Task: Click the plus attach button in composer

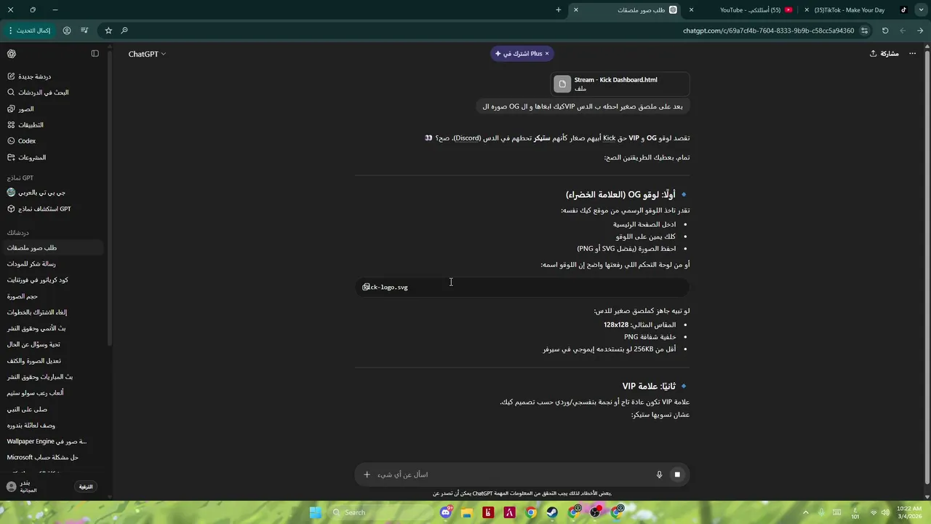Action: coord(367,475)
